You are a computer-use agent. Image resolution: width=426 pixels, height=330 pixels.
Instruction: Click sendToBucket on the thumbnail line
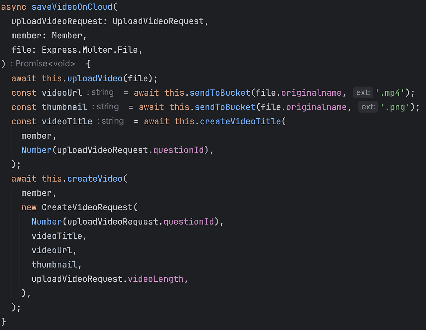(x=225, y=107)
